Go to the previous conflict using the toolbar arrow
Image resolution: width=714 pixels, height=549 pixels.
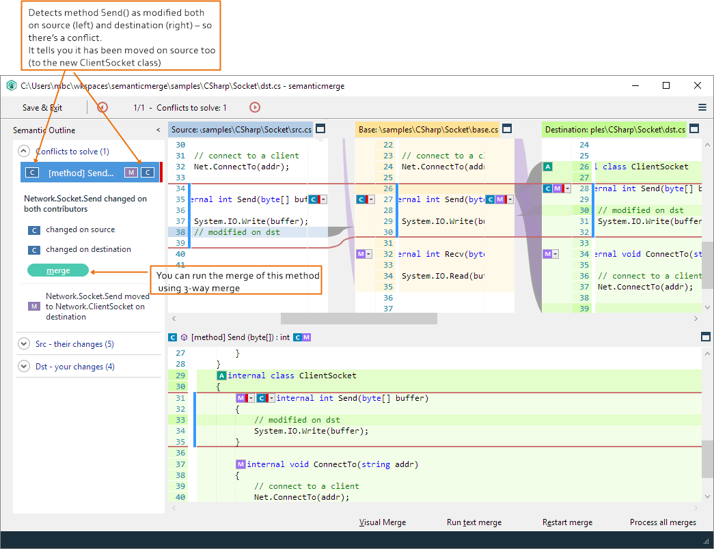click(x=103, y=107)
